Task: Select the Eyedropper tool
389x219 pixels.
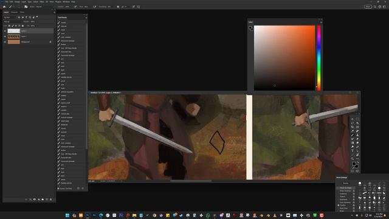Action: (x=353, y=131)
